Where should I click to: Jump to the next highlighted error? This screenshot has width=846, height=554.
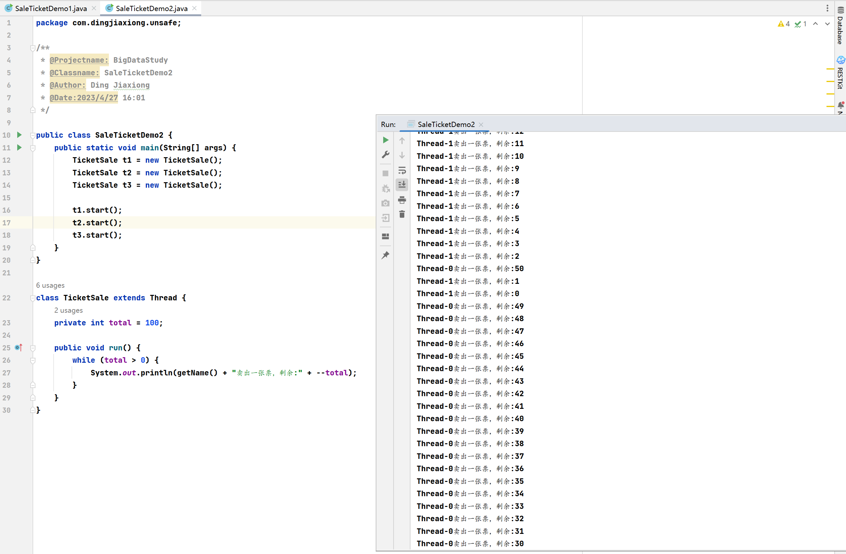point(827,24)
